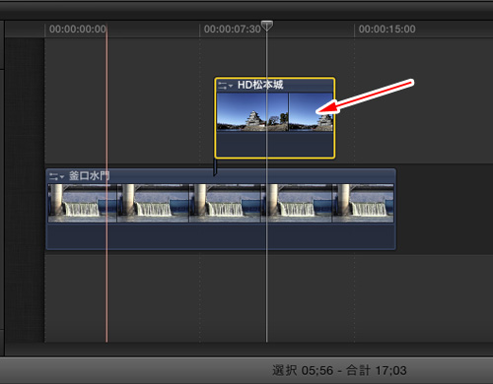Select the 釜口水門 clip title bar
The height and width of the screenshot is (384, 493).
(221, 176)
